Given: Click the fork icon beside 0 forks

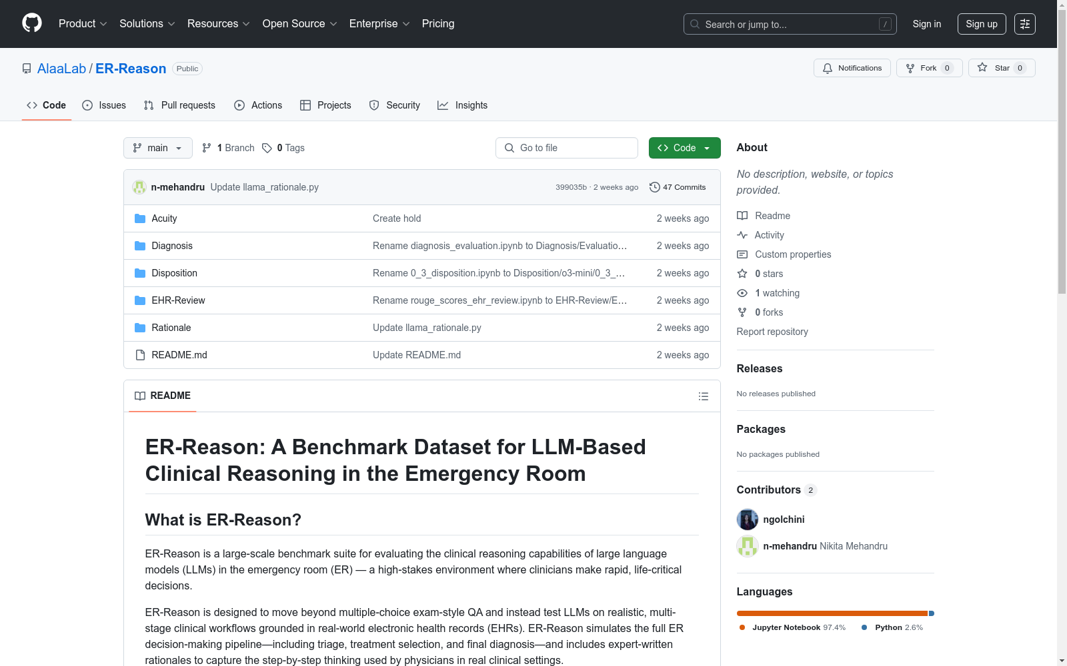Looking at the screenshot, I should [742, 312].
